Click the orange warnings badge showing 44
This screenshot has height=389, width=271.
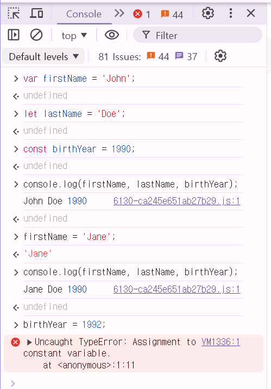172,15
